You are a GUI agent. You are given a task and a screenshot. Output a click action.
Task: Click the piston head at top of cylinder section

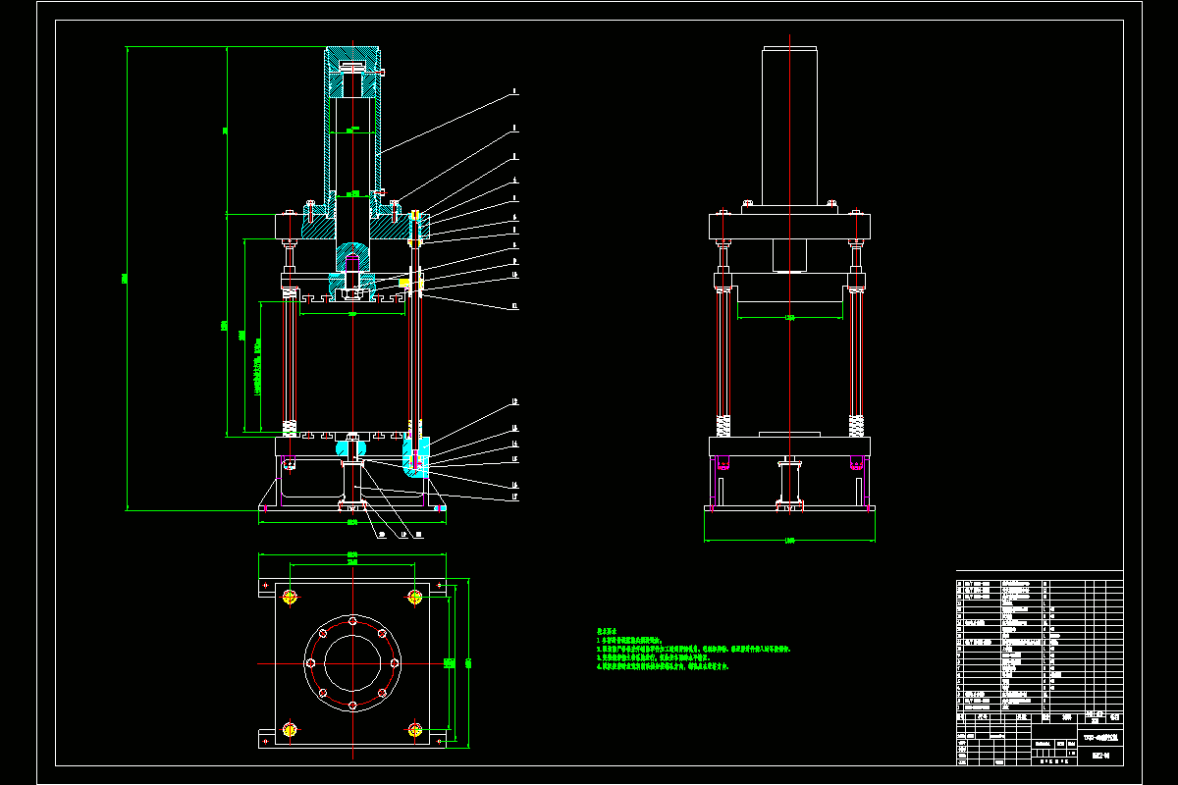352,67
